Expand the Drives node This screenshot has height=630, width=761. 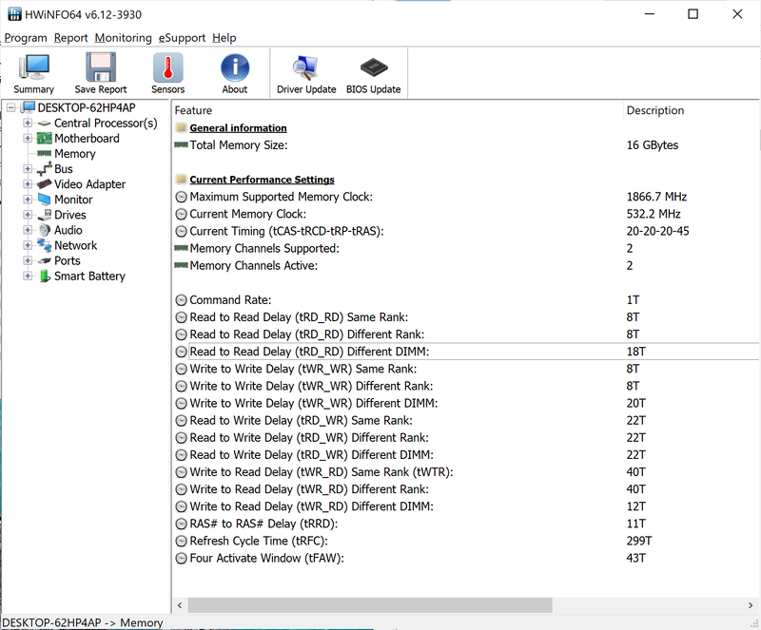click(28, 215)
